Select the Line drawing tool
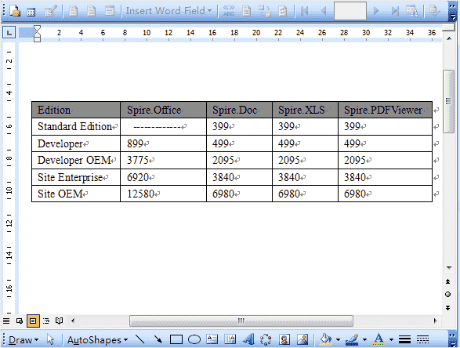The image size is (460, 348). pos(140,339)
